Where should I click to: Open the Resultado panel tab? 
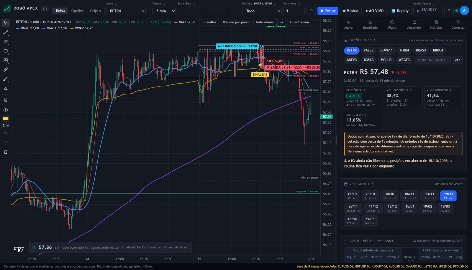pyautogui.click(x=370, y=25)
